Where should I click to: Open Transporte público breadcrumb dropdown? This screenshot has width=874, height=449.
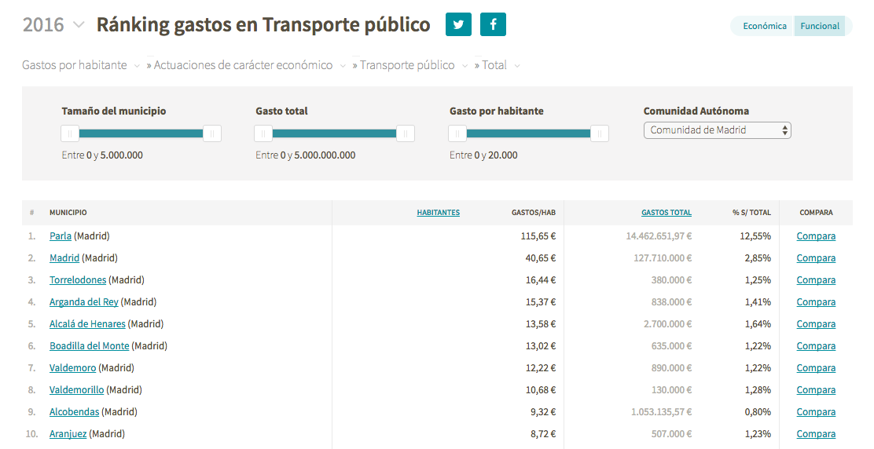click(x=465, y=66)
